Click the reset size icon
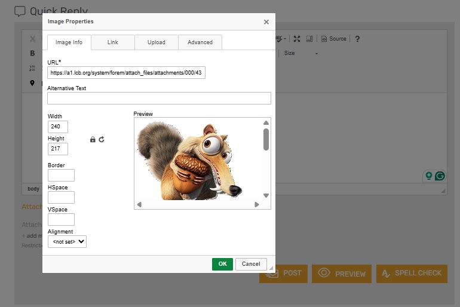 (x=102, y=139)
